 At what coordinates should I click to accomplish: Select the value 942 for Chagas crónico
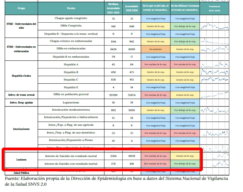coord(132,41)
